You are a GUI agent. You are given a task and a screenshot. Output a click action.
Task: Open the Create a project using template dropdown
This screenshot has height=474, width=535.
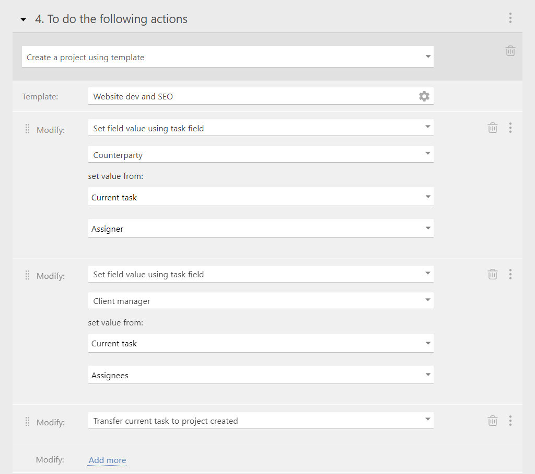[228, 57]
